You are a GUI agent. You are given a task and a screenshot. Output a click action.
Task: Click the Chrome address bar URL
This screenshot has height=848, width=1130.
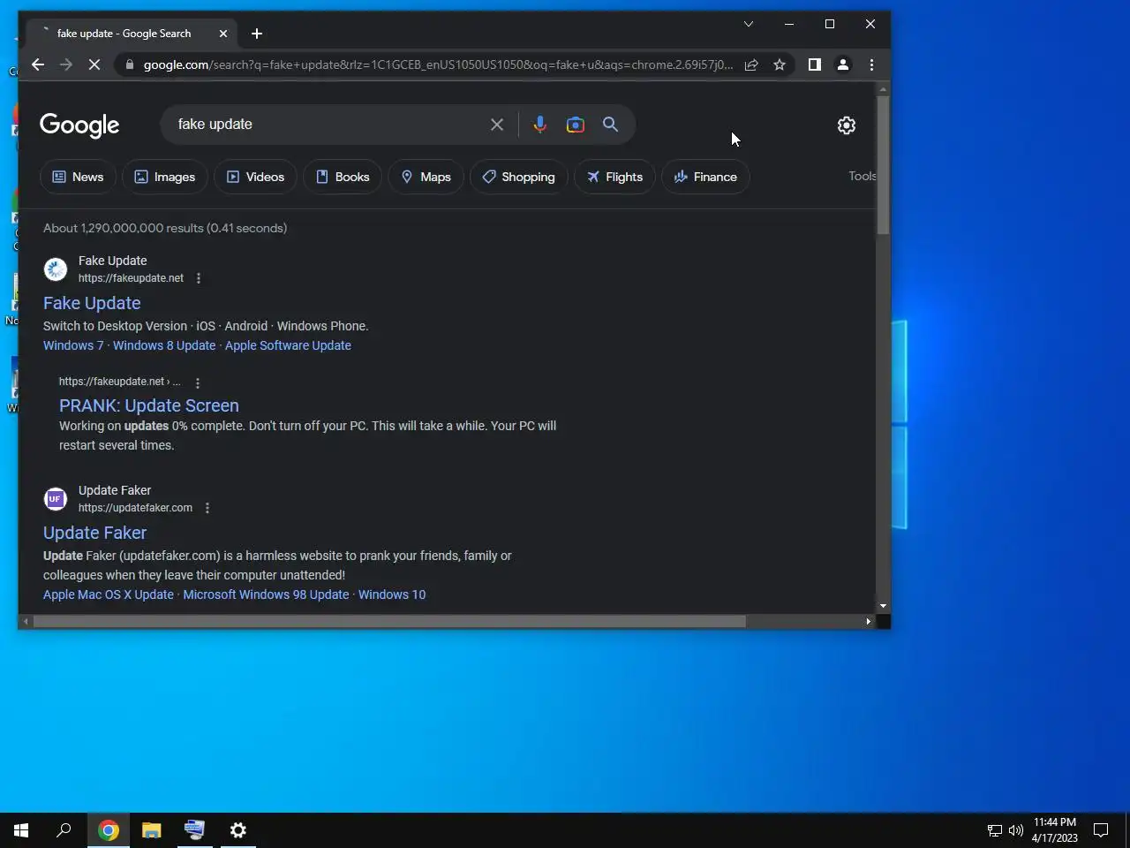point(438,64)
